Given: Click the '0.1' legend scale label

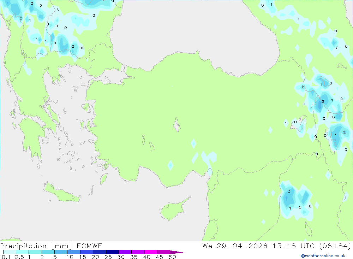Looking at the screenshot, I should pyautogui.click(x=6, y=257).
